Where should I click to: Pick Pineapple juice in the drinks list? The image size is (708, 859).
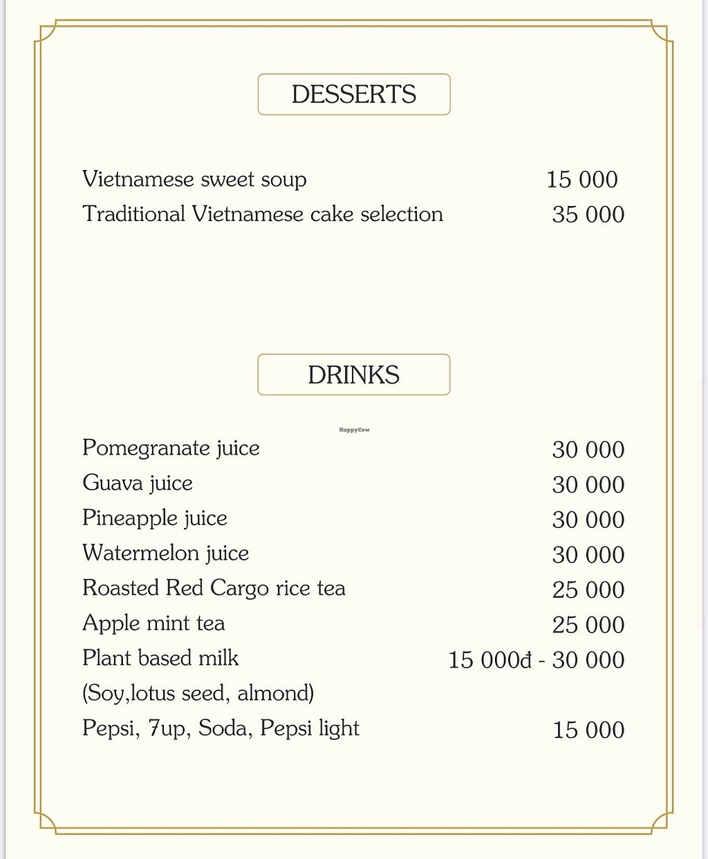click(155, 518)
